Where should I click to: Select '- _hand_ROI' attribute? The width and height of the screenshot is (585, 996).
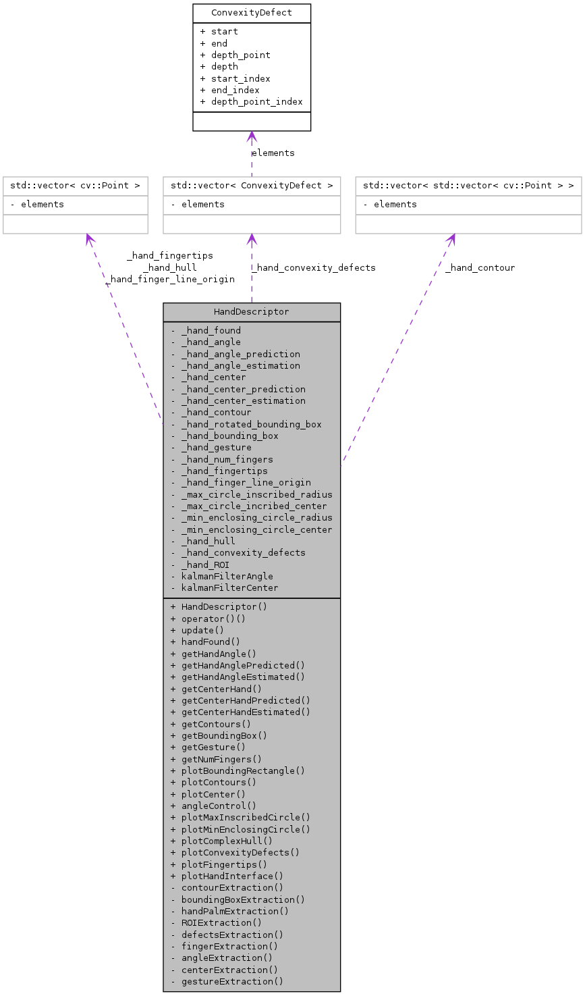[x=200, y=565]
